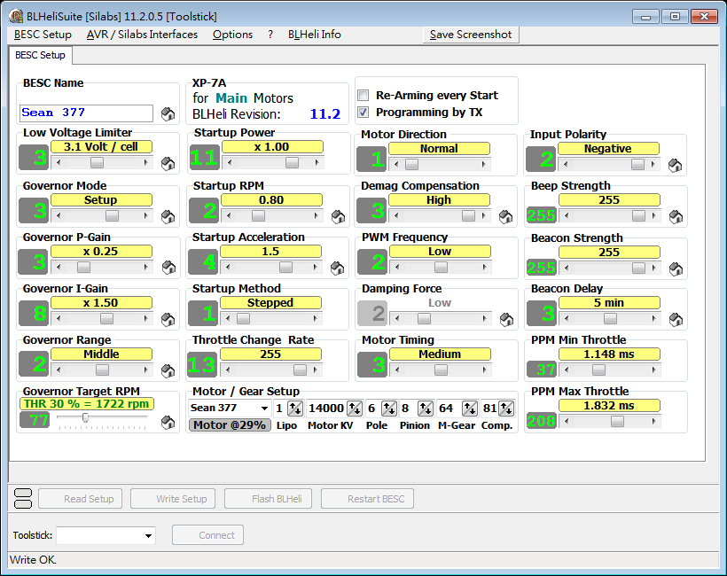
Task: Click the Startup Acceleration reset icon
Action: 338,268
